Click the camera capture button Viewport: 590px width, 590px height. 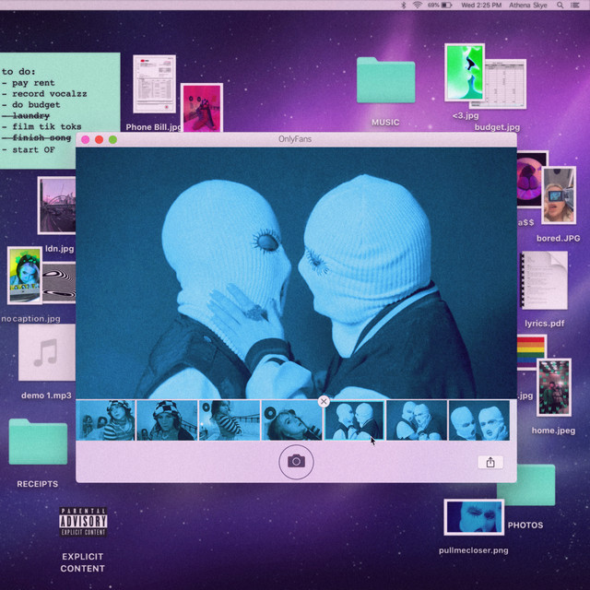pyautogui.click(x=296, y=462)
